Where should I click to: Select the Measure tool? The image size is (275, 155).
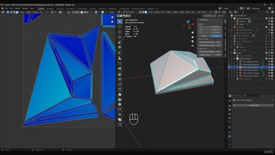pos(120,58)
